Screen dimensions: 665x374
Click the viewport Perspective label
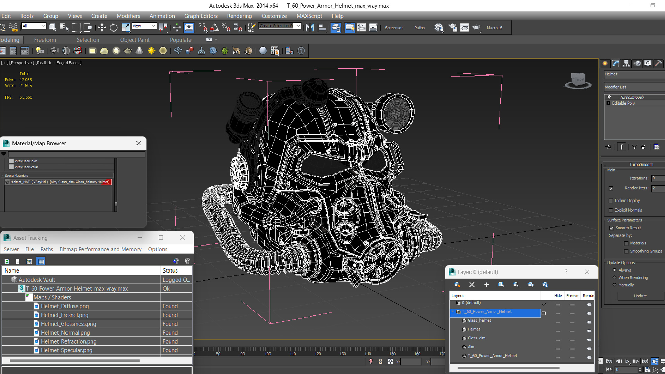pyautogui.click(x=21, y=63)
